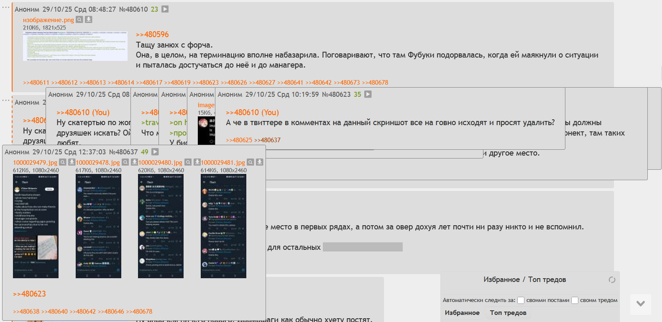Open the 1000029479.jpg file link
The width and height of the screenshot is (662, 322).
click(35, 163)
